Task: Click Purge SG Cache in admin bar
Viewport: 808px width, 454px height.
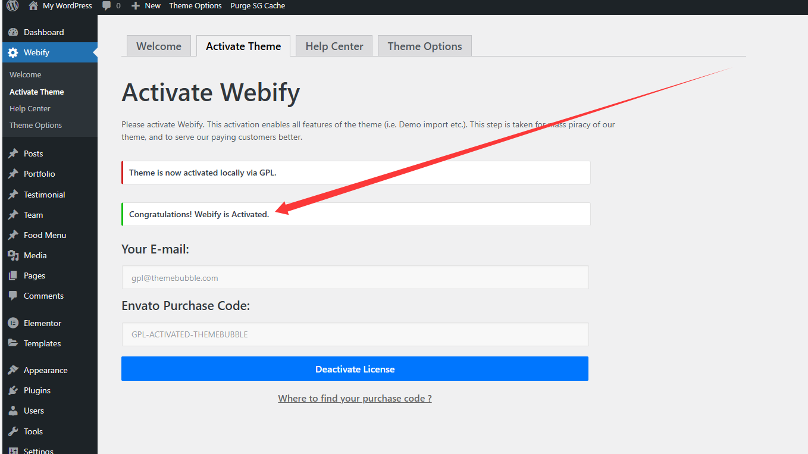Action: click(258, 6)
